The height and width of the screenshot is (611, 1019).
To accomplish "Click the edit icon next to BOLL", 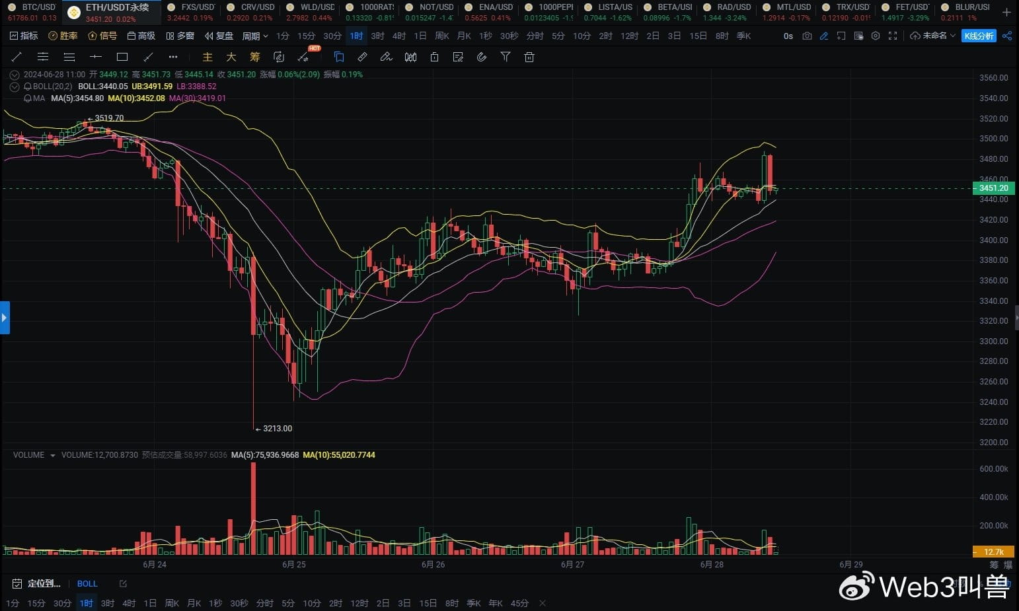I will [x=123, y=584].
